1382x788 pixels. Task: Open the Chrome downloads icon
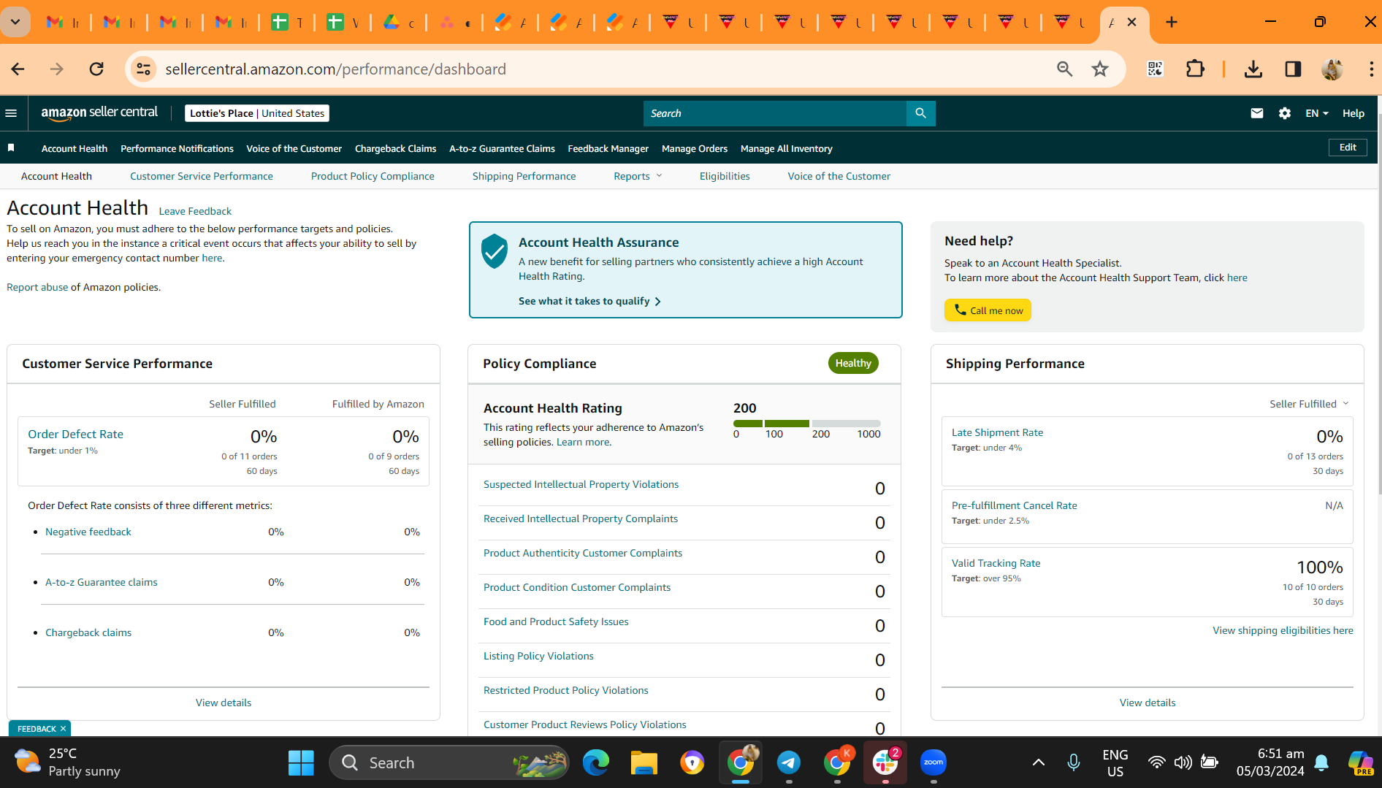[1253, 69]
